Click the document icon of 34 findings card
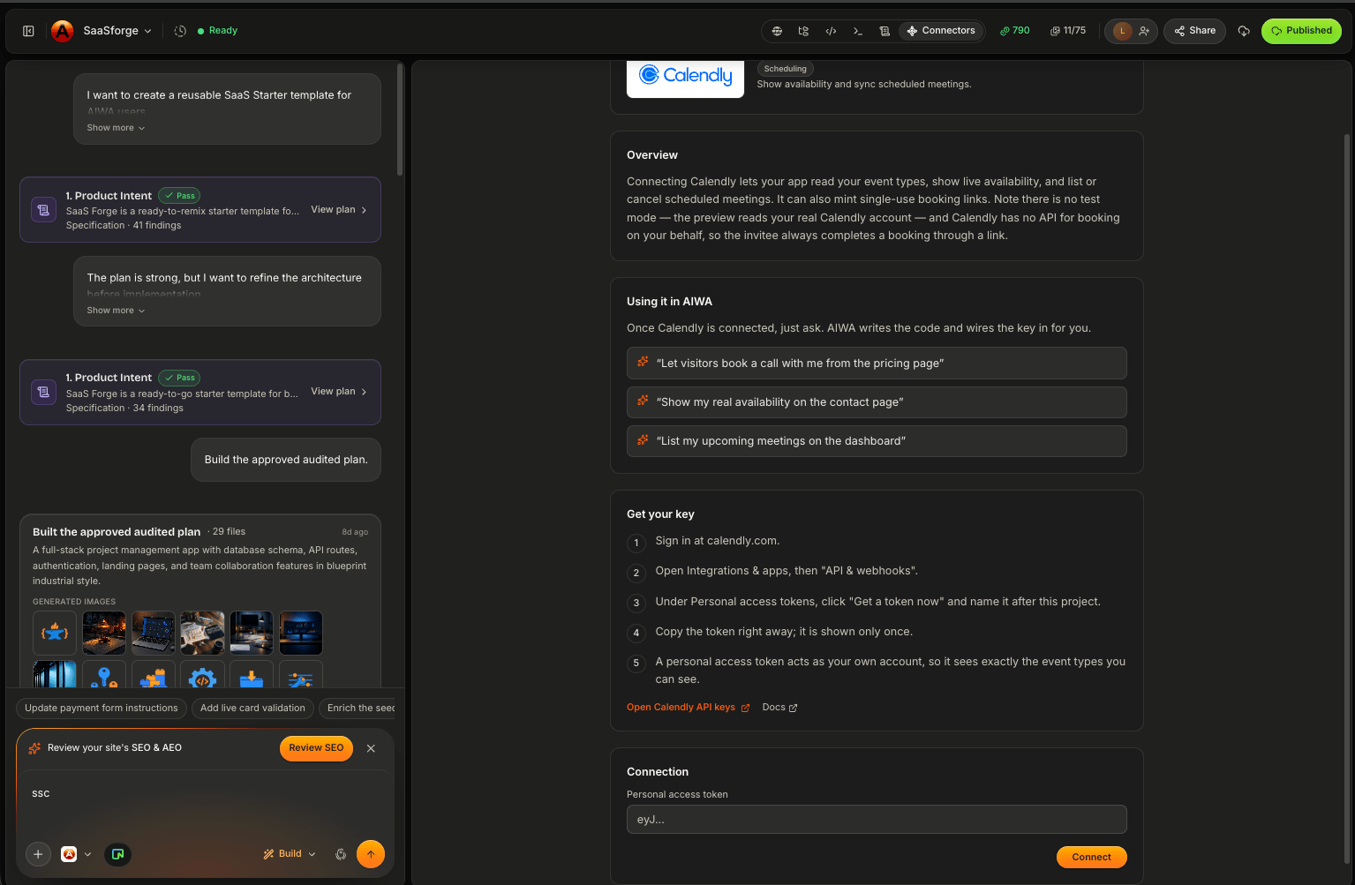1355x885 pixels. pos(43,392)
